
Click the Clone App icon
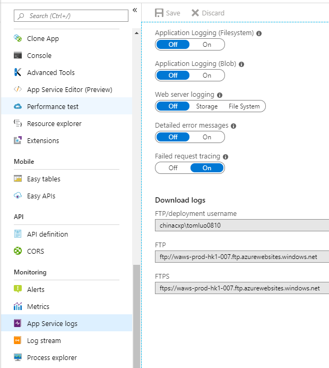point(18,38)
